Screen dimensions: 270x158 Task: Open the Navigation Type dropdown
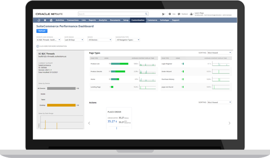[127, 40]
